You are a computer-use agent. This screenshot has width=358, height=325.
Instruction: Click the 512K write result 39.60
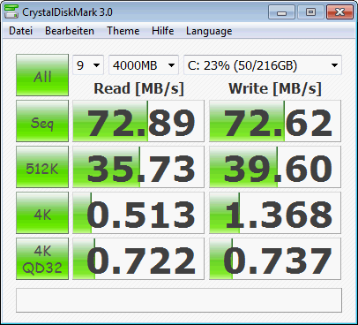pos(275,167)
